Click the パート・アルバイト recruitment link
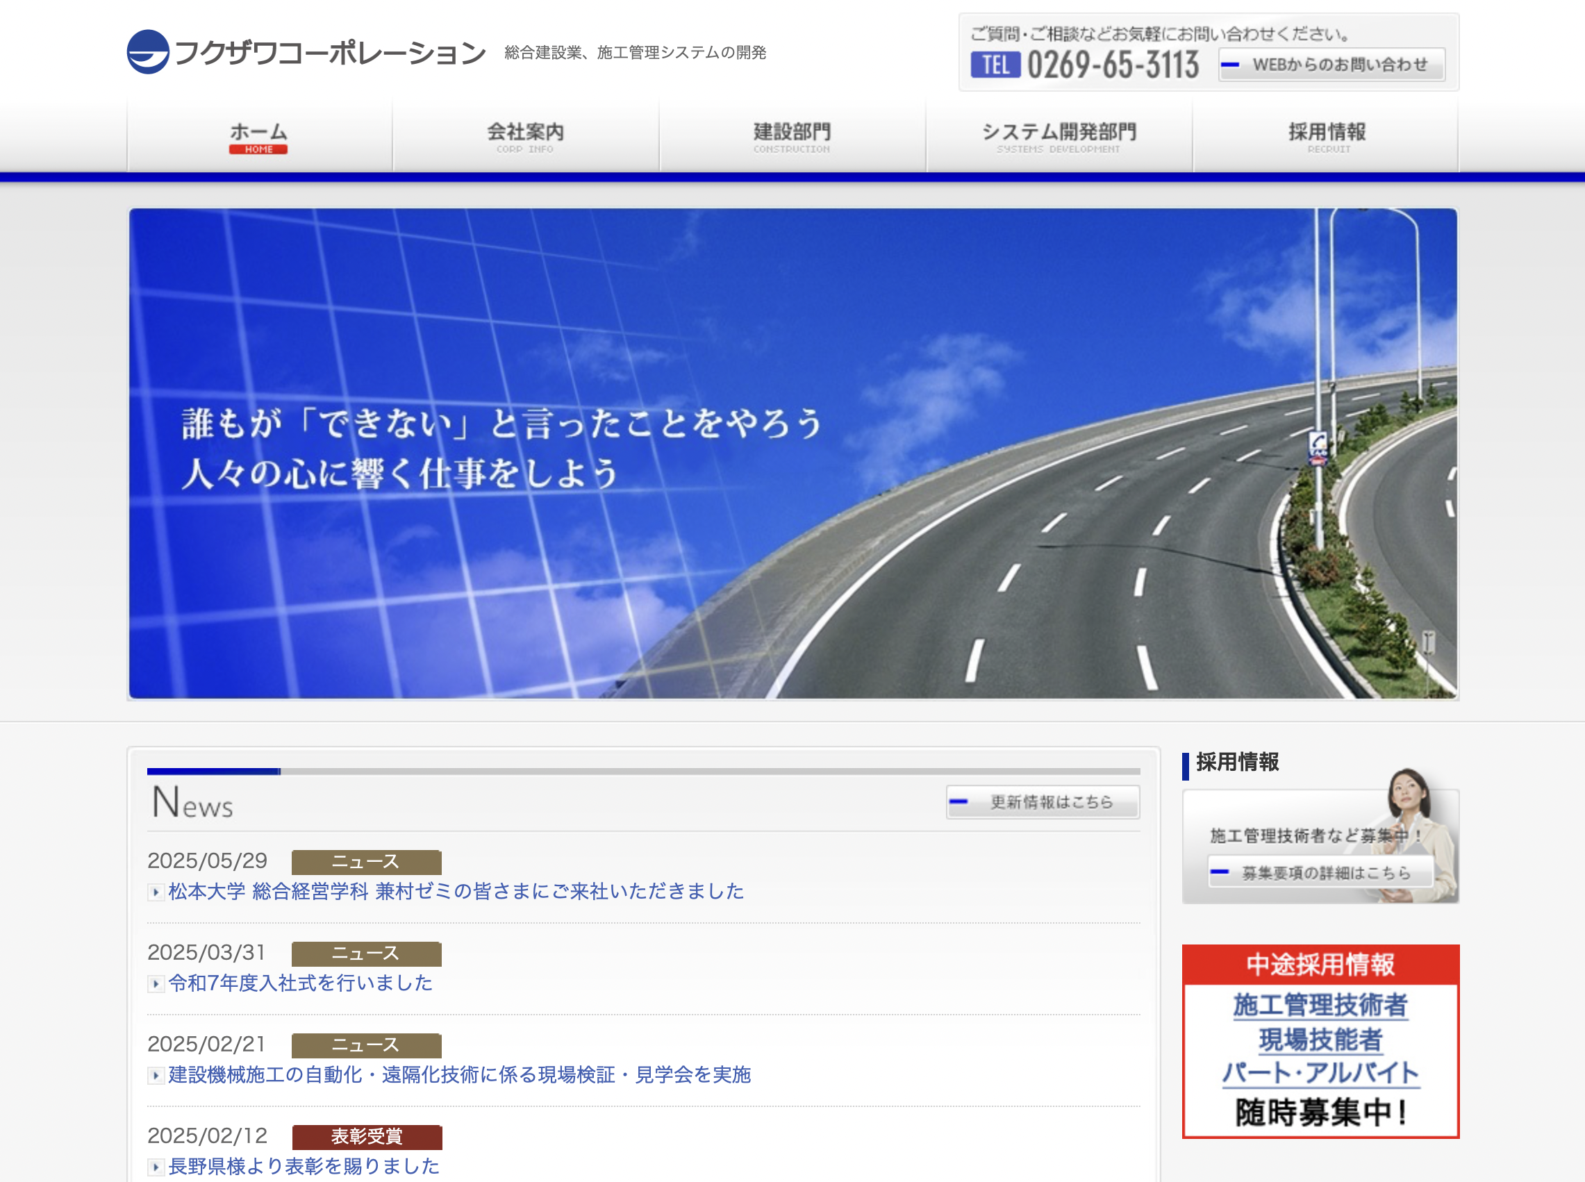The width and height of the screenshot is (1585, 1182). (x=1320, y=1073)
